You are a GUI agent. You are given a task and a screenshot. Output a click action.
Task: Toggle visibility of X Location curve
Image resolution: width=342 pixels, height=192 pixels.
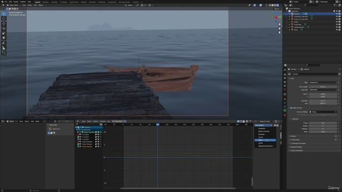[80, 134]
